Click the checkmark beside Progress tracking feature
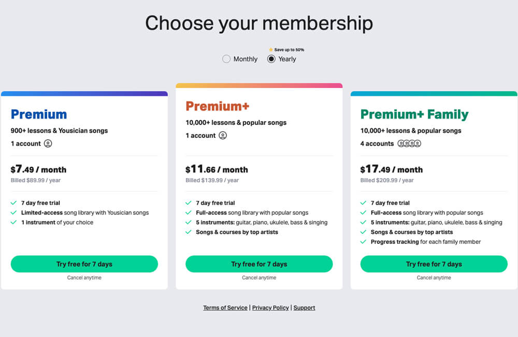Image resolution: width=518 pixels, height=337 pixels. [x=363, y=242]
